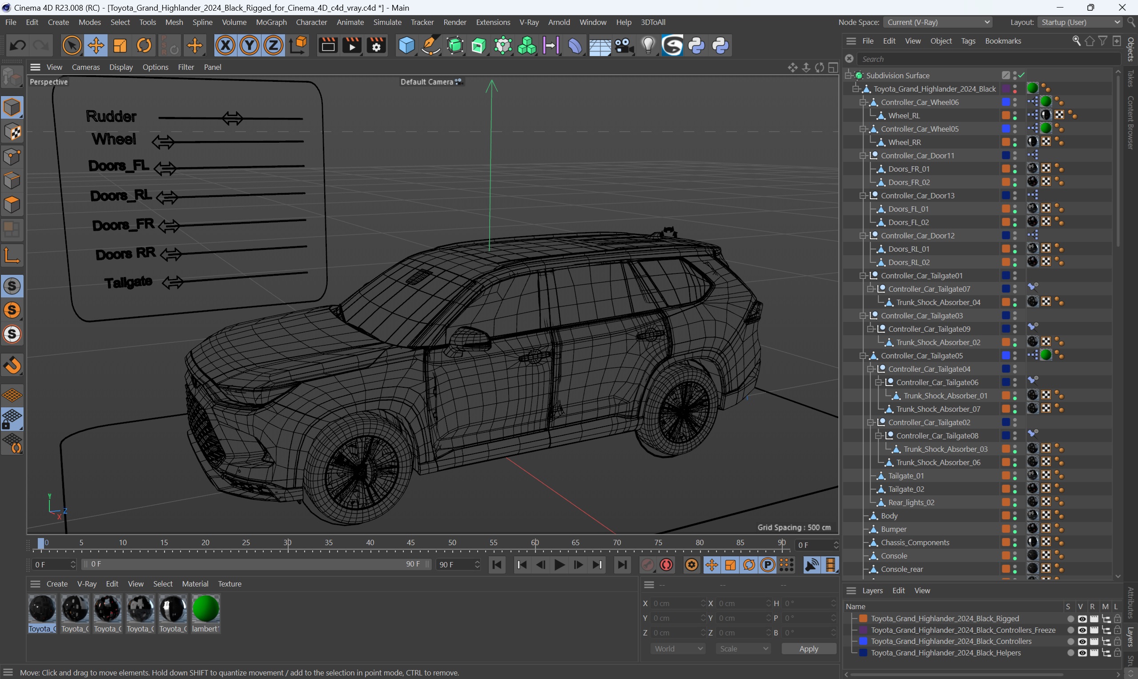The width and height of the screenshot is (1138, 679).
Task: Add a Camera object
Action: [x=623, y=45]
